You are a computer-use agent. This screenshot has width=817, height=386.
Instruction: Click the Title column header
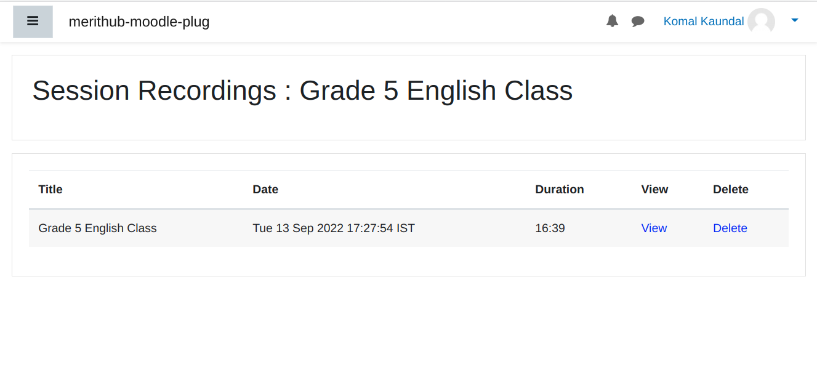click(50, 190)
